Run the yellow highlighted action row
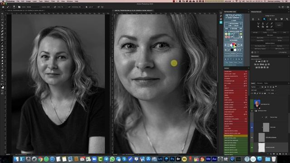 click(x=236, y=136)
